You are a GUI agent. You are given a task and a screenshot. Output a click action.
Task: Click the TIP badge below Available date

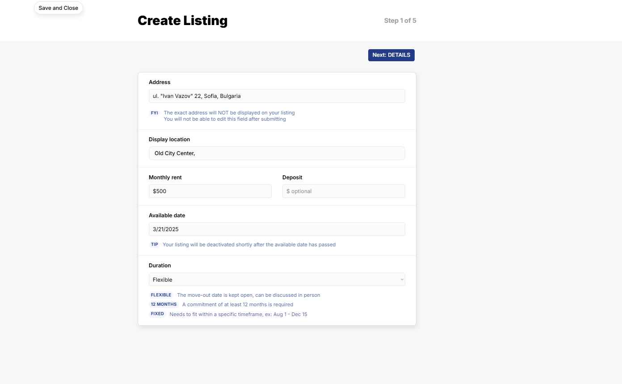click(x=154, y=245)
